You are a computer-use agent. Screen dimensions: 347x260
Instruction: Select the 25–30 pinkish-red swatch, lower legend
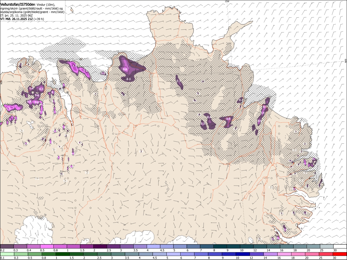tap(326, 254)
